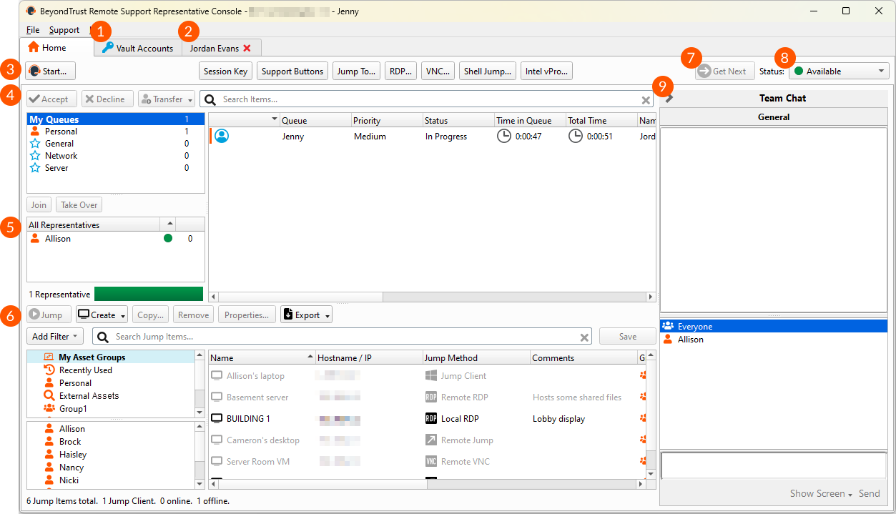Viewport: 896px width, 514px height.
Task: Switch to the Home tab
Action: point(56,47)
